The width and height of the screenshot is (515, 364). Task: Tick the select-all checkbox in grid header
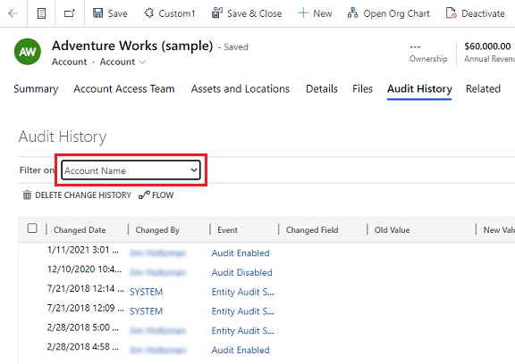tap(32, 228)
